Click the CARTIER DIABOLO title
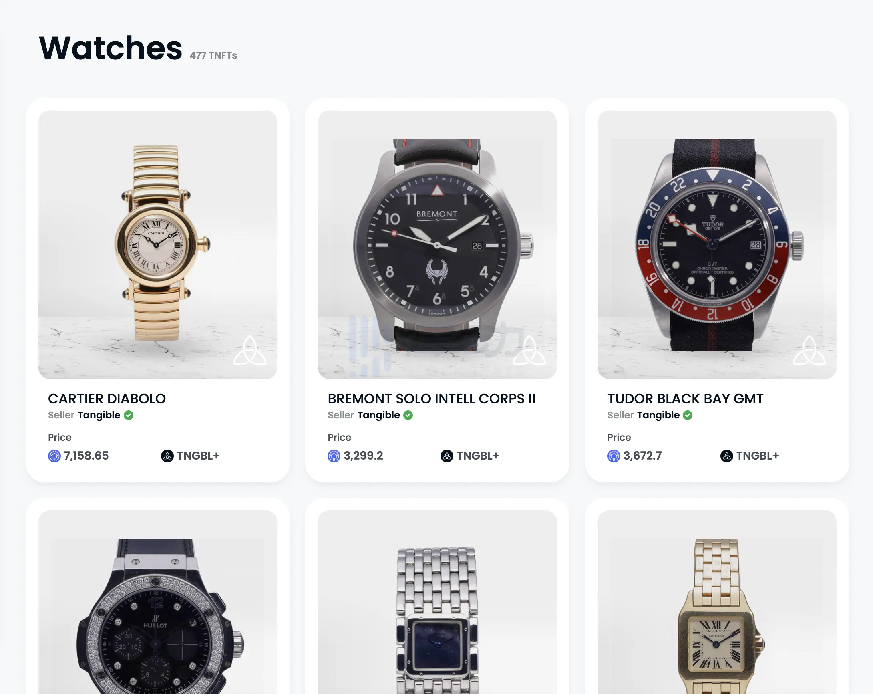Viewport: 873px width, 694px height. point(107,399)
